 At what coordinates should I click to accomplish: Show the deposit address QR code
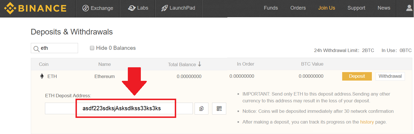point(219,108)
